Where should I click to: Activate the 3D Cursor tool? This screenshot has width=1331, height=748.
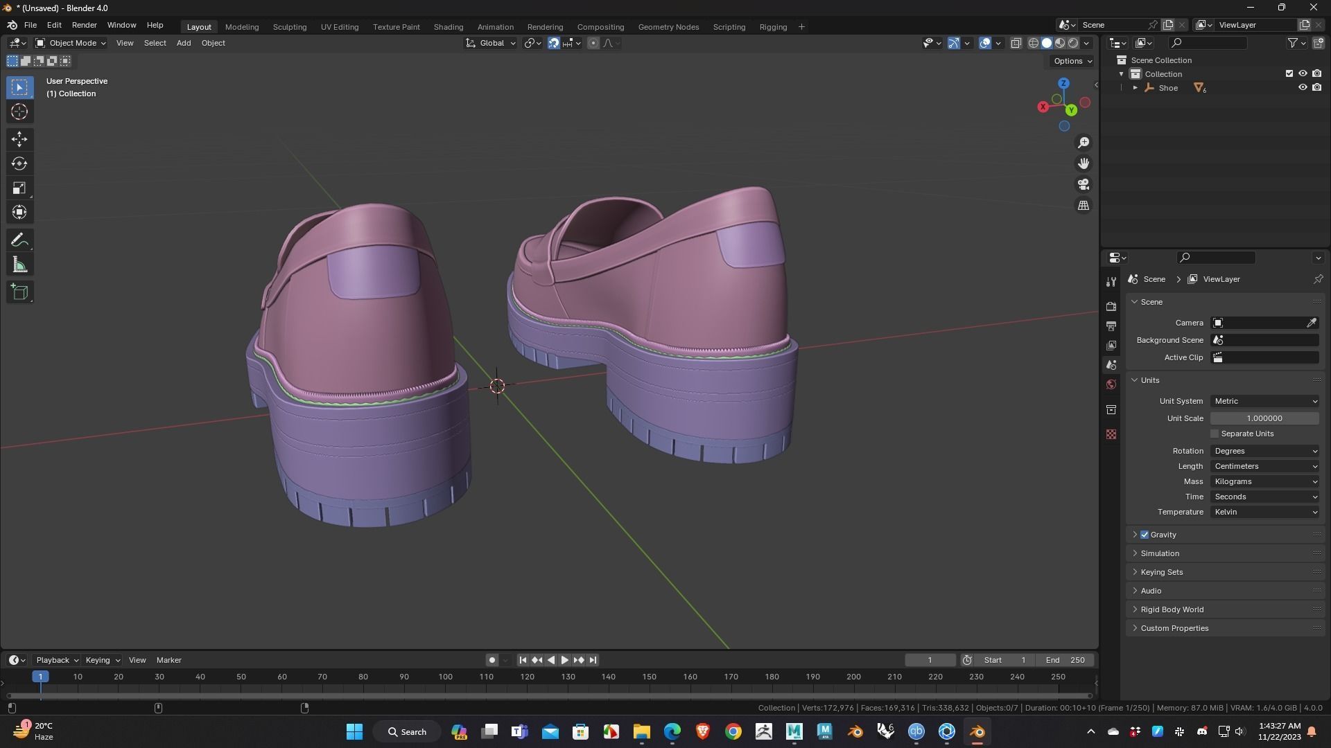click(x=19, y=112)
